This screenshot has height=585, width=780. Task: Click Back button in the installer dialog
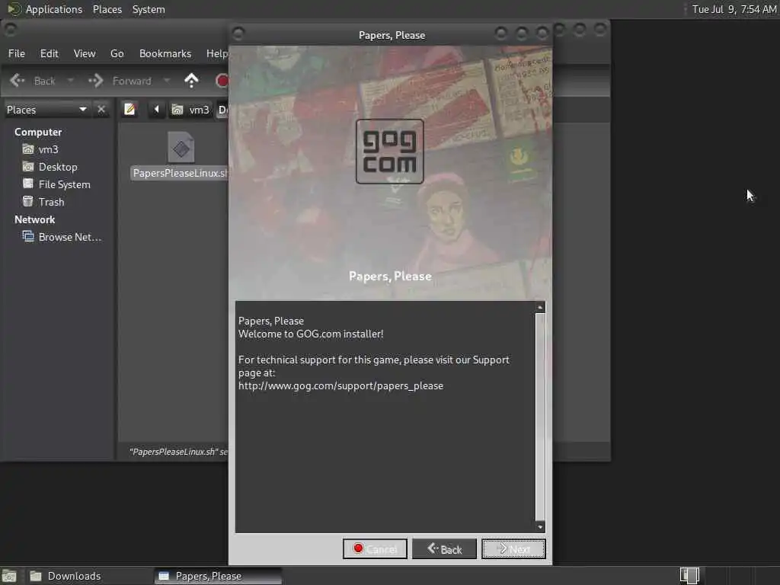(444, 548)
